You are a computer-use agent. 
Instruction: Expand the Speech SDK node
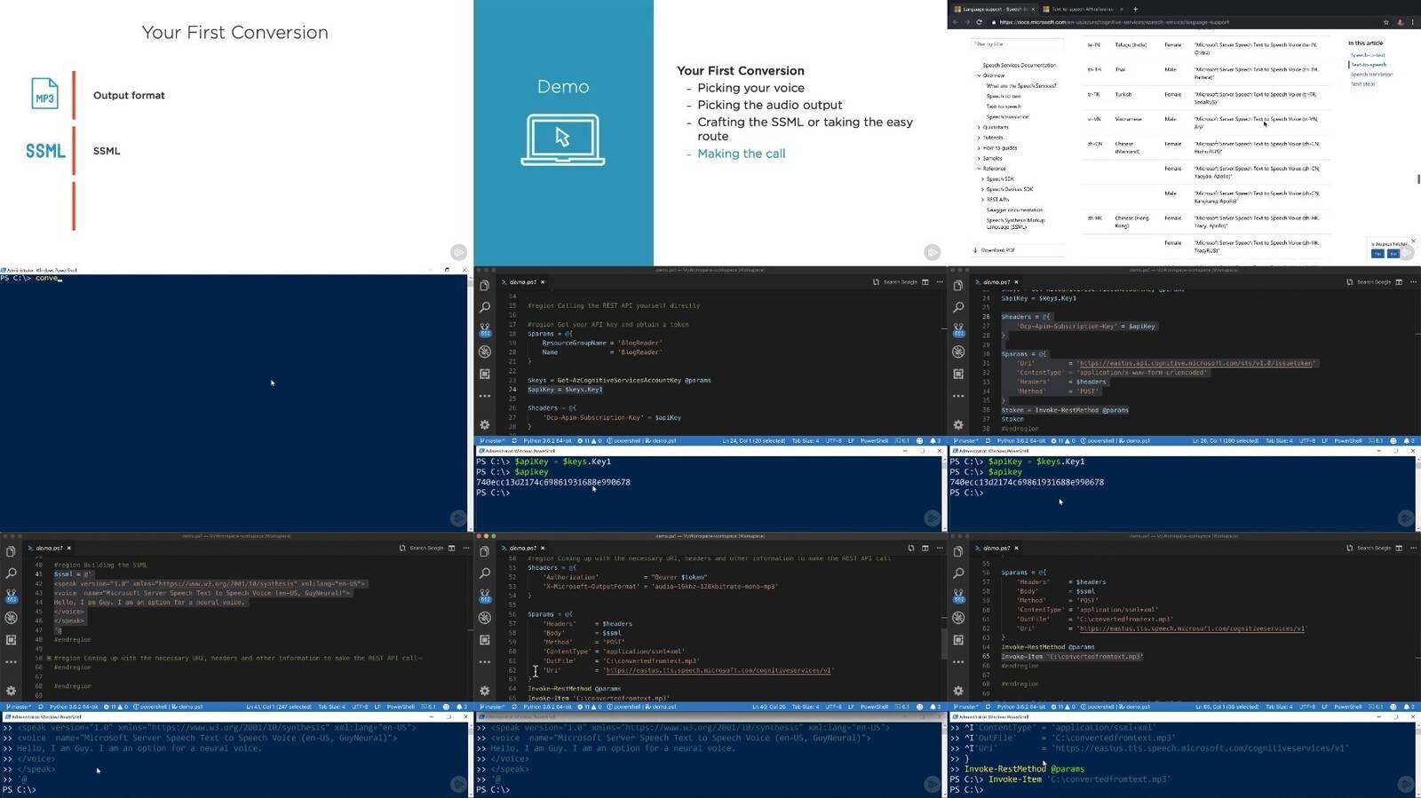pos(983,179)
